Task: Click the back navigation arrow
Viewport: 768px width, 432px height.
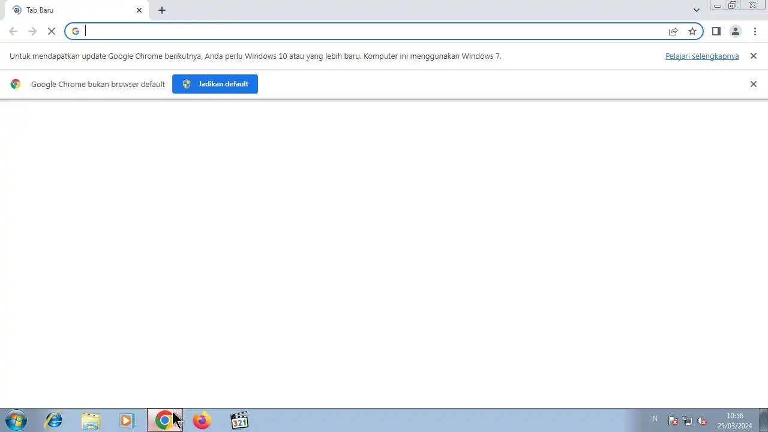Action: (x=13, y=31)
